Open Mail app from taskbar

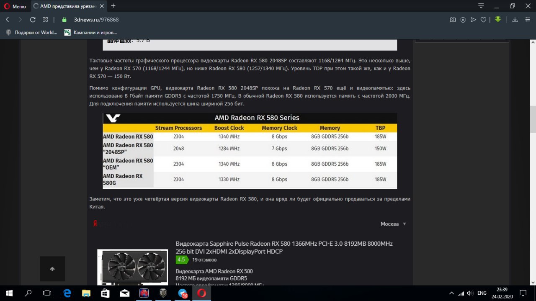pyautogui.click(x=124, y=293)
